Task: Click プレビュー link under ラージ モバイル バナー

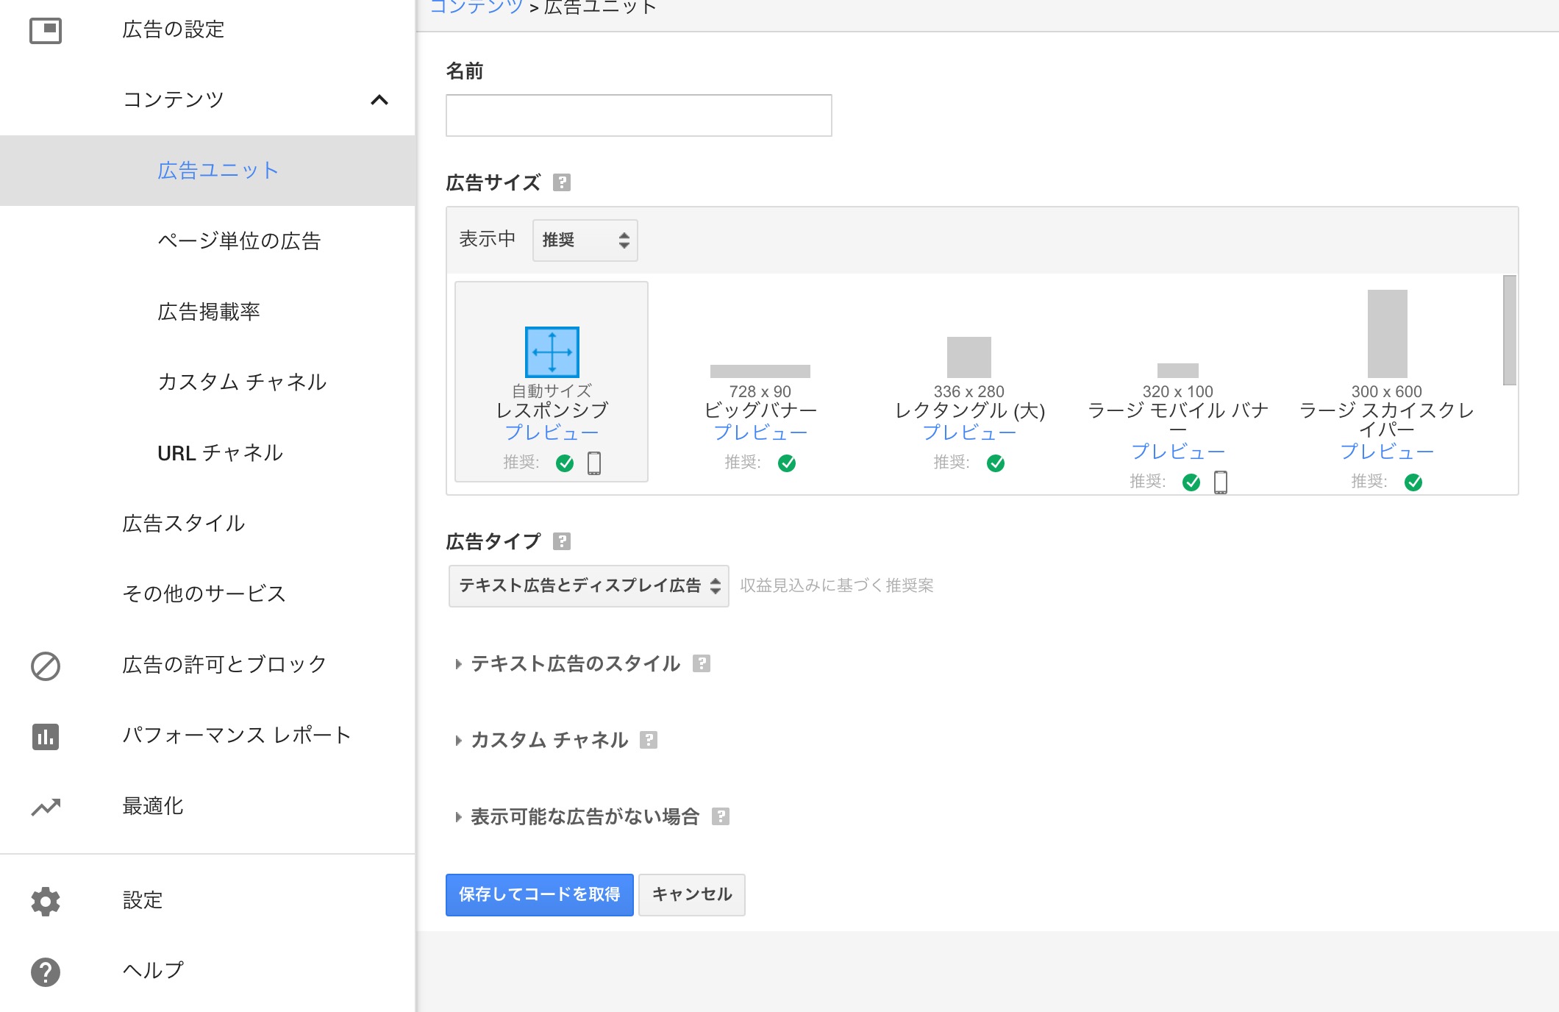Action: (x=1178, y=452)
